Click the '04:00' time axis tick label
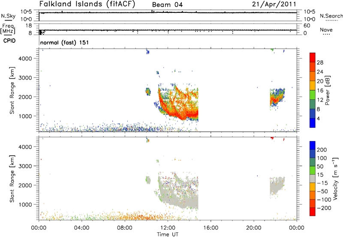This screenshot has width=343, height=237. (81, 228)
